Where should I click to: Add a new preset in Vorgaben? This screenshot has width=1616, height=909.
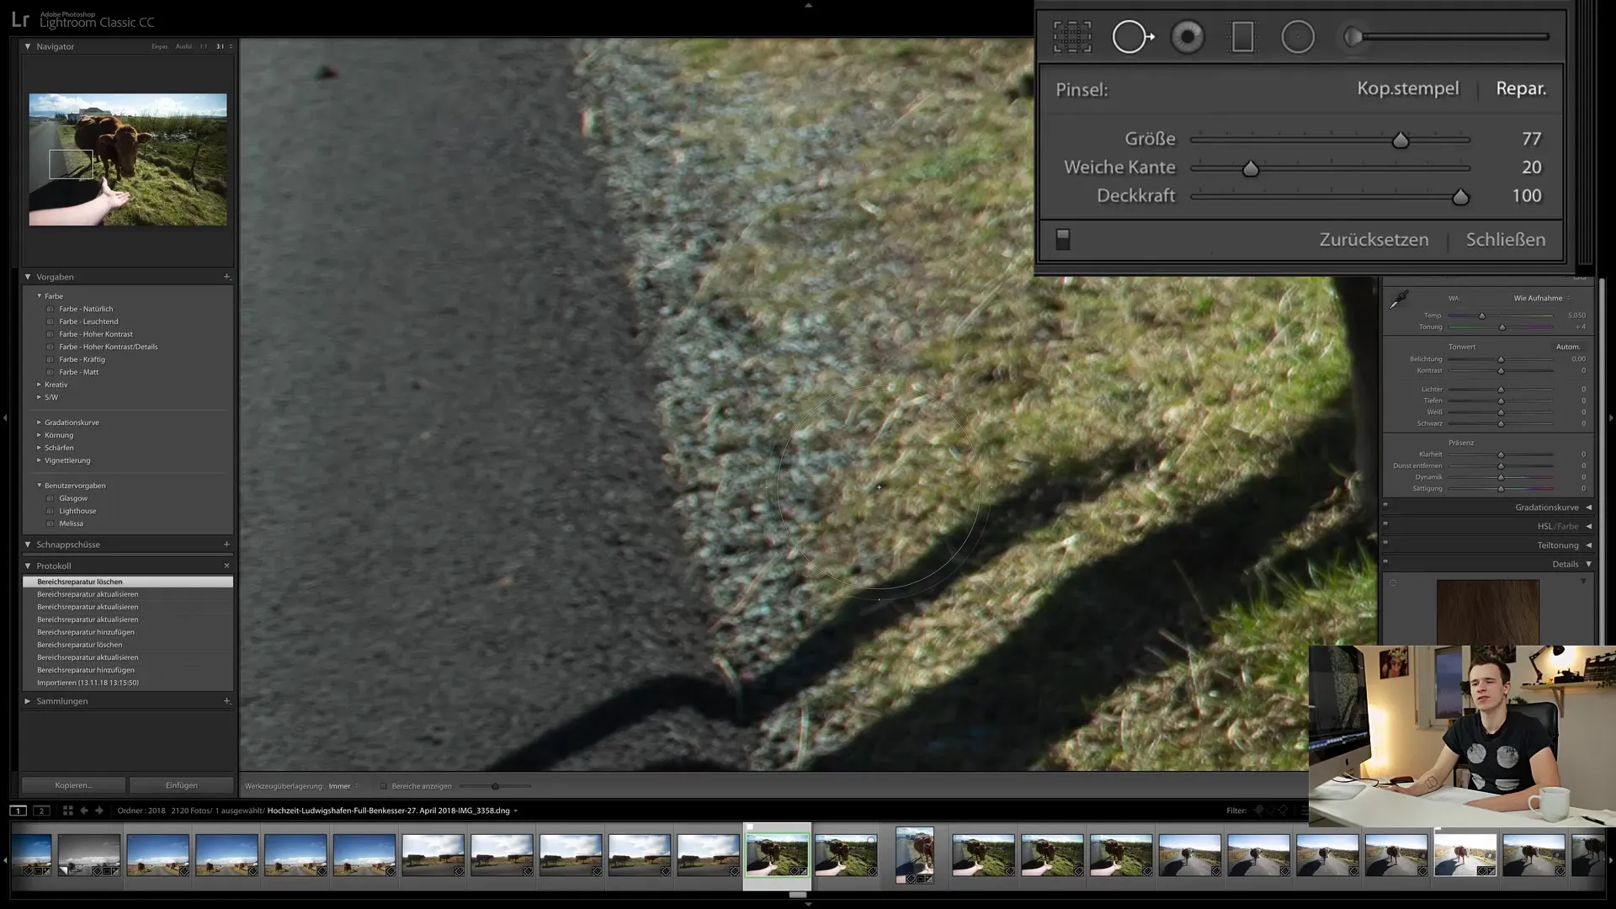pos(226,277)
